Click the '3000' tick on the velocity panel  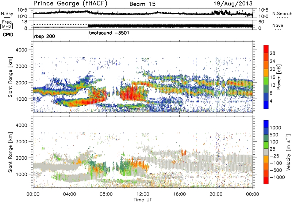[21, 141]
